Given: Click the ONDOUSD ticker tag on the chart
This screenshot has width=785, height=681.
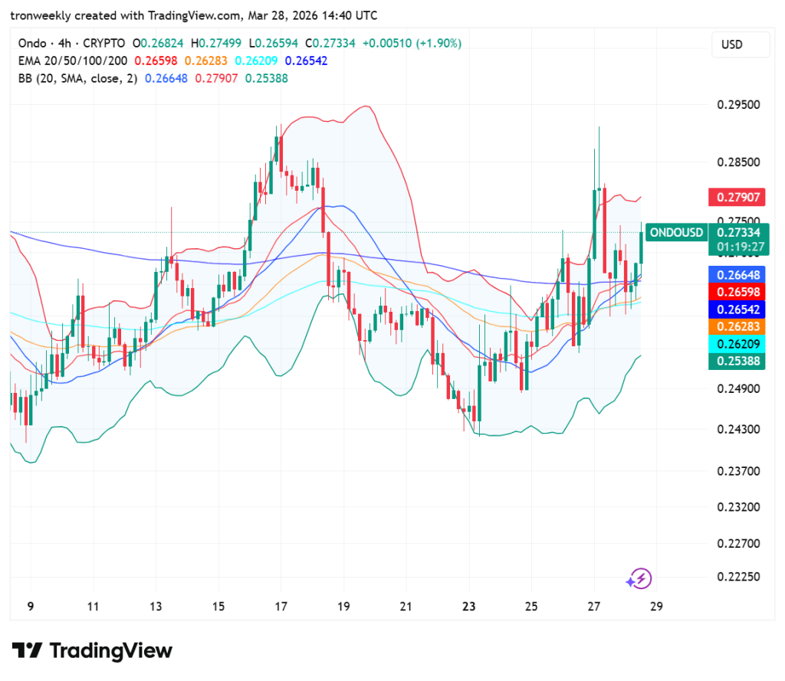Looking at the screenshot, I should [x=675, y=232].
